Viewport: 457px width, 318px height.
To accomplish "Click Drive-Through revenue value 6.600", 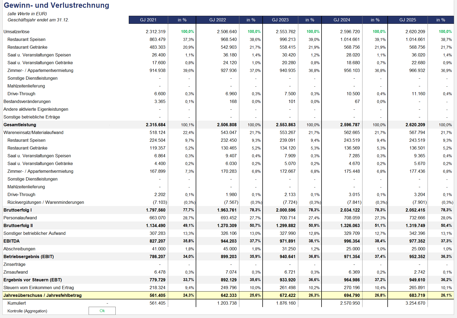I will (x=160, y=94).
